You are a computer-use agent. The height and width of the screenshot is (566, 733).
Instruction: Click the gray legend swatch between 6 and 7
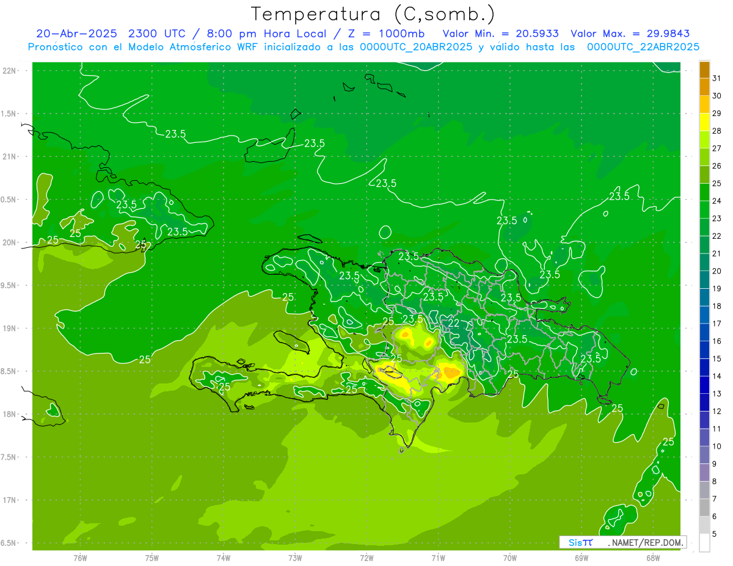pyautogui.click(x=705, y=508)
